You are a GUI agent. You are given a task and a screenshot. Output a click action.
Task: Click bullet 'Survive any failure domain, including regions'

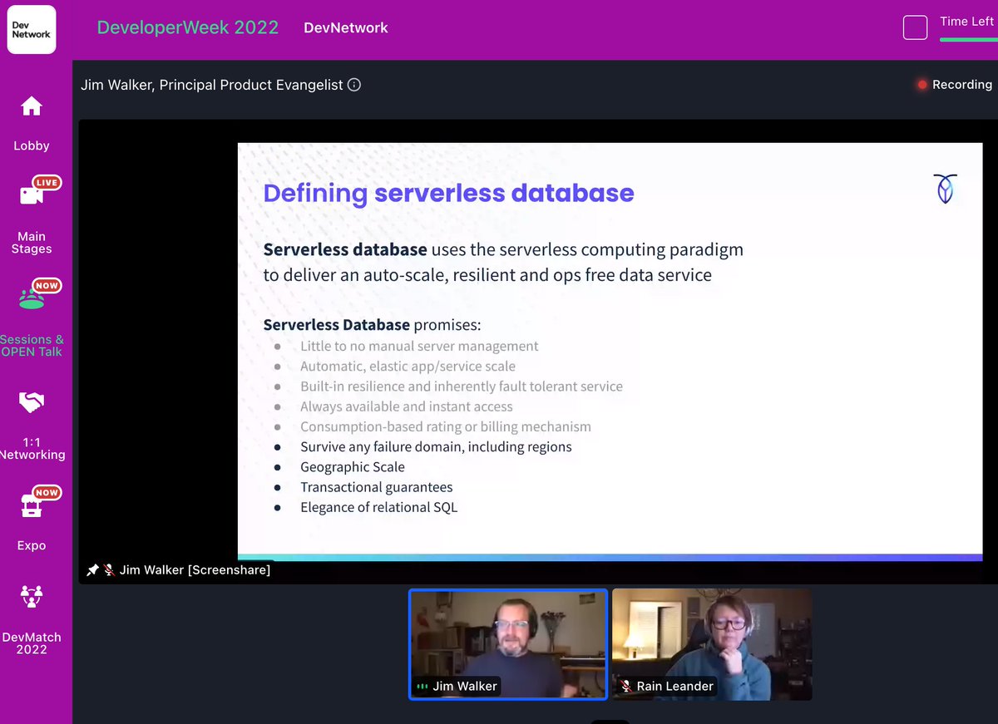click(436, 447)
